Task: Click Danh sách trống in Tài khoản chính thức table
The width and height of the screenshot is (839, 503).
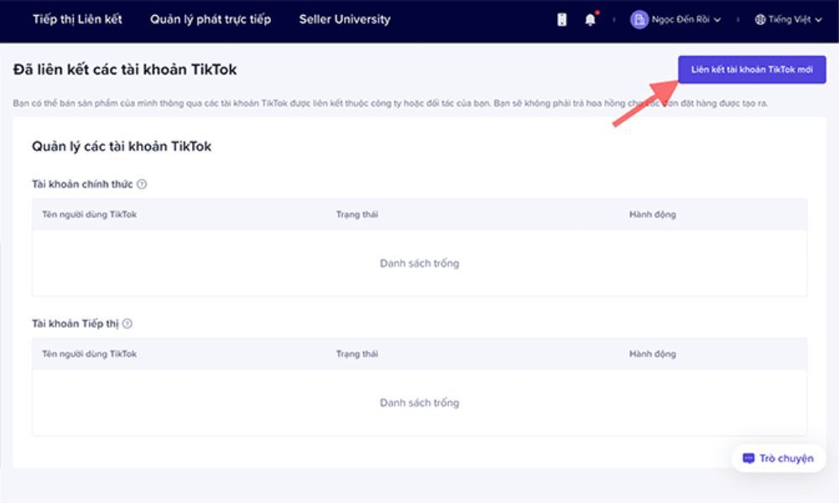Action: click(419, 263)
